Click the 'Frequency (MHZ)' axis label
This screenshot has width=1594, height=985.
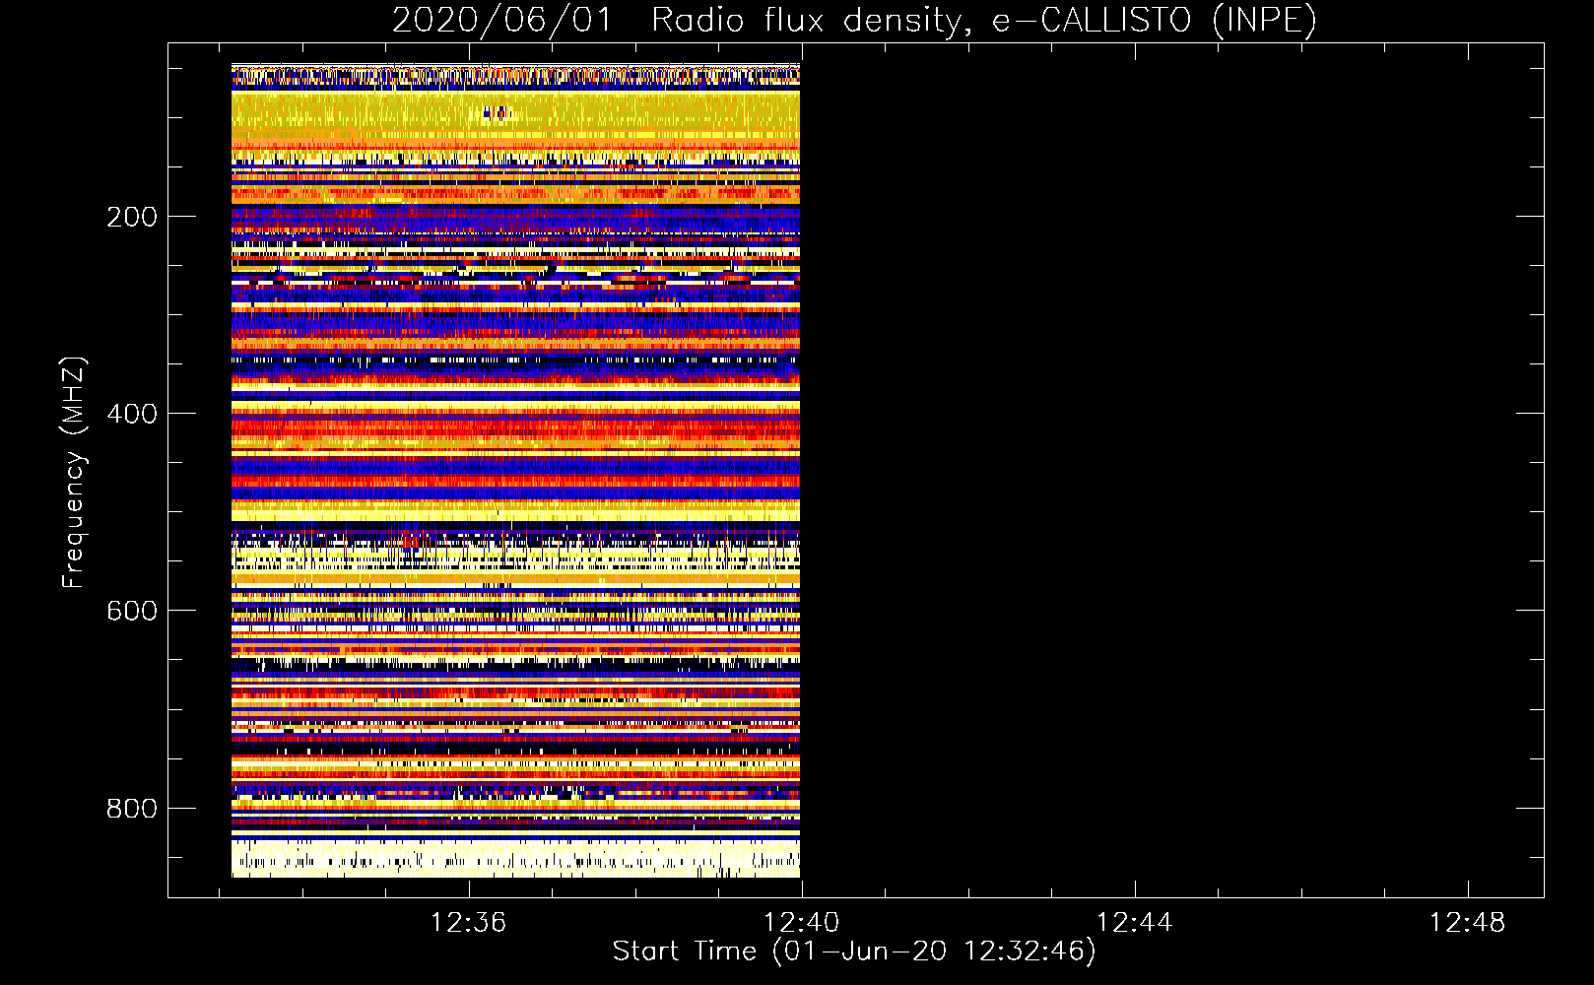tap(74, 472)
